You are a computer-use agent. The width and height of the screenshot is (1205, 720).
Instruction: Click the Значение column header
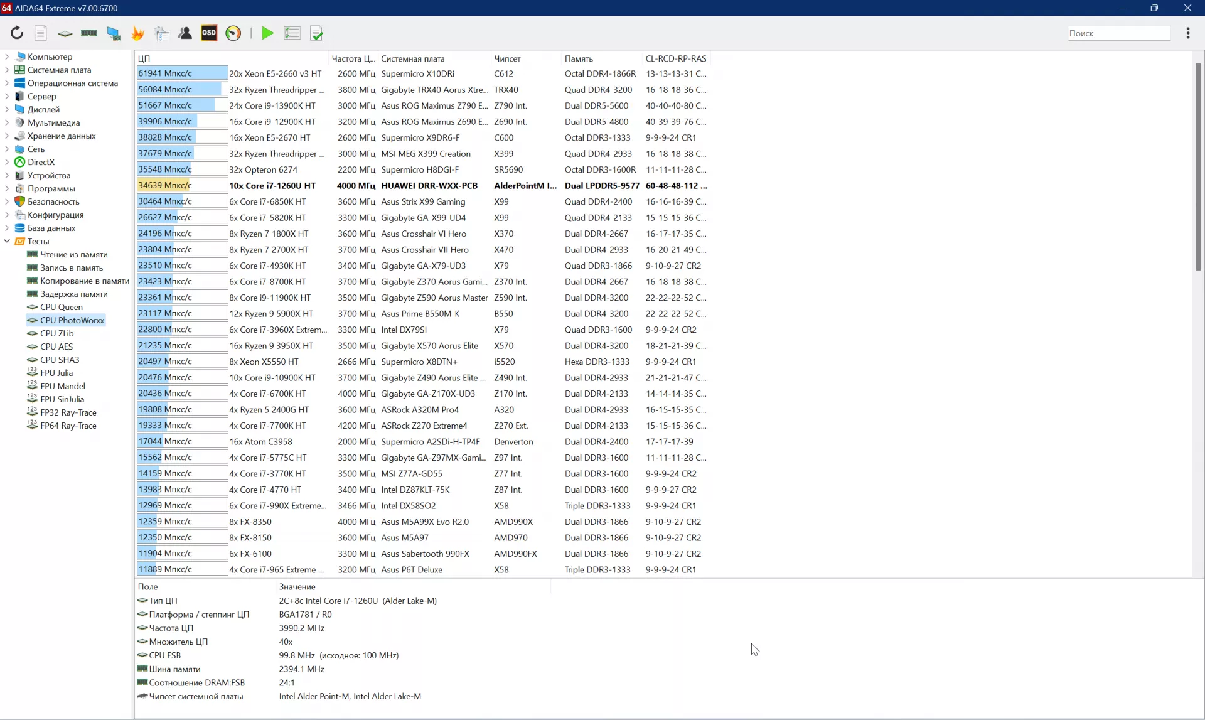click(413, 586)
